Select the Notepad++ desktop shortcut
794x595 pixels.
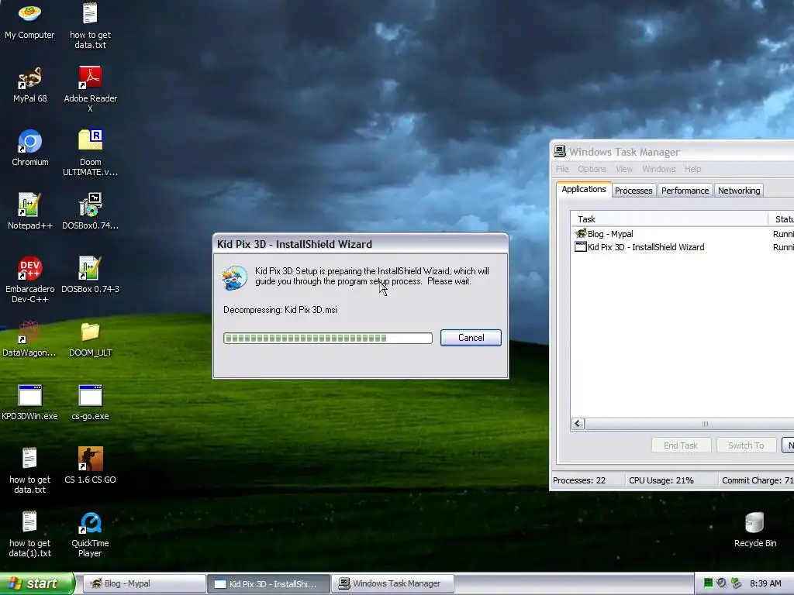[30, 211]
